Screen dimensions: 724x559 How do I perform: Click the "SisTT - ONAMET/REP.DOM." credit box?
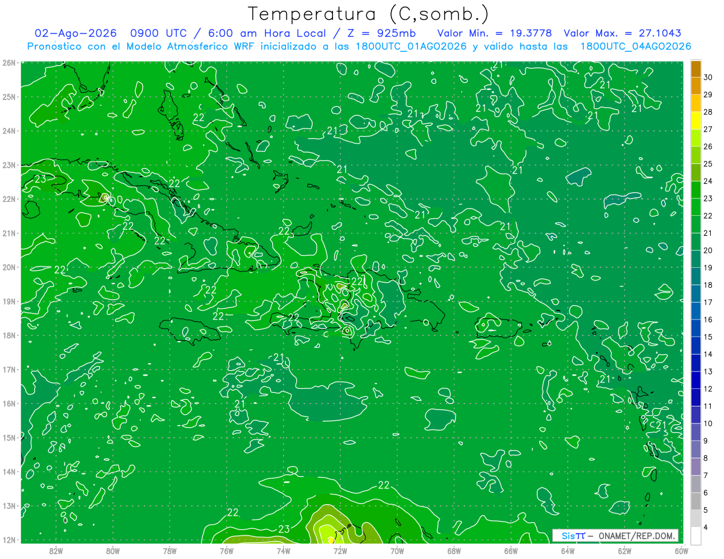click(x=615, y=535)
